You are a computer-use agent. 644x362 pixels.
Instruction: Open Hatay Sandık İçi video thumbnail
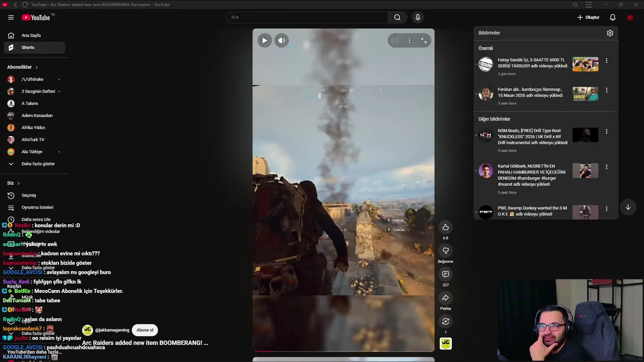(586, 64)
